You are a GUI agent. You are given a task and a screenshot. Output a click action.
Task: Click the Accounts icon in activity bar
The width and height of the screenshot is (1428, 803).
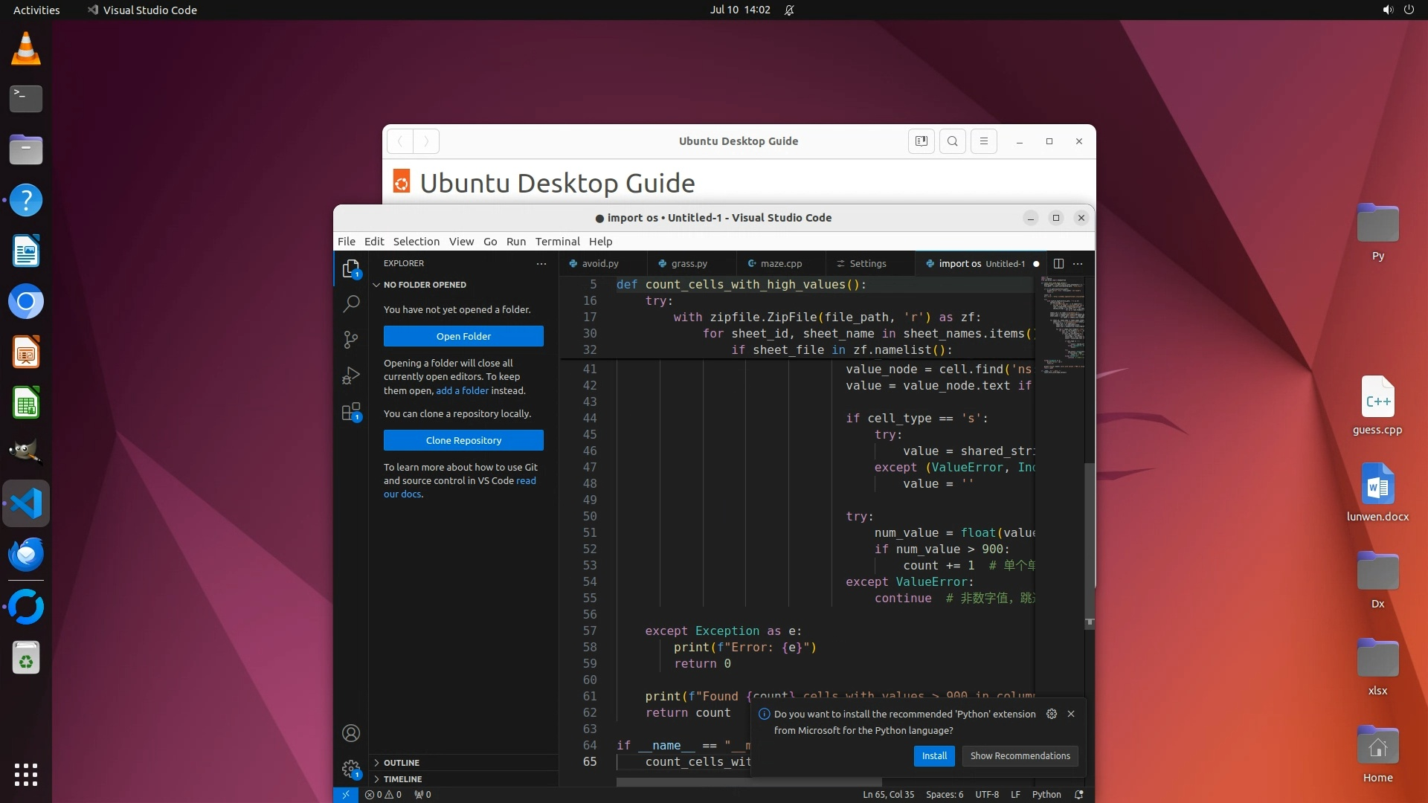(351, 733)
